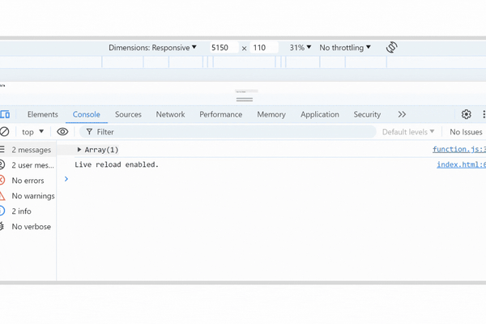Open the top context dropdown
486x324 pixels.
(32, 132)
